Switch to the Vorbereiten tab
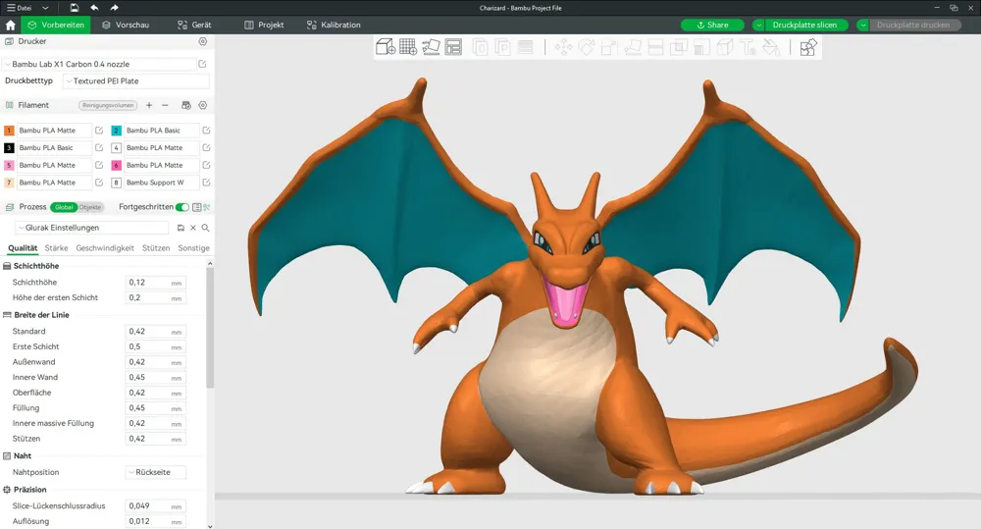 click(x=56, y=26)
